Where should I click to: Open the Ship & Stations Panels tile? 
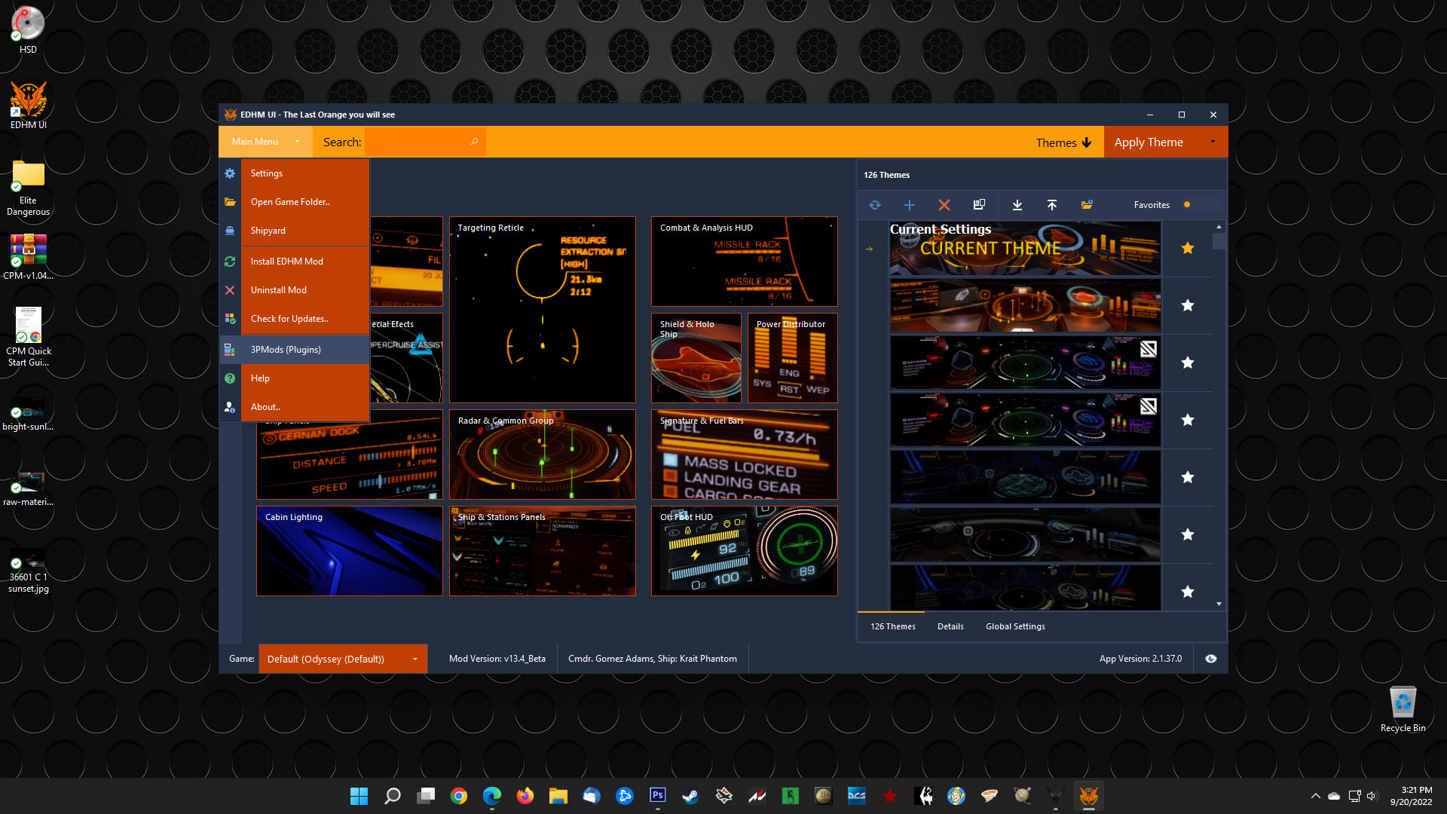(x=543, y=551)
